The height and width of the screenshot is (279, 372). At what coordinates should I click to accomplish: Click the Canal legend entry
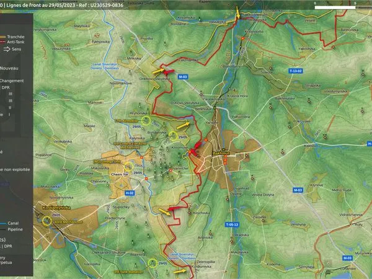tap(9, 223)
